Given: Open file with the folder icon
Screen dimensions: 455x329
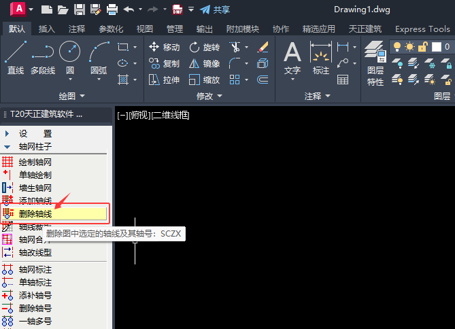Looking at the screenshot, I should pyautogui.click(x=63, y=10).
